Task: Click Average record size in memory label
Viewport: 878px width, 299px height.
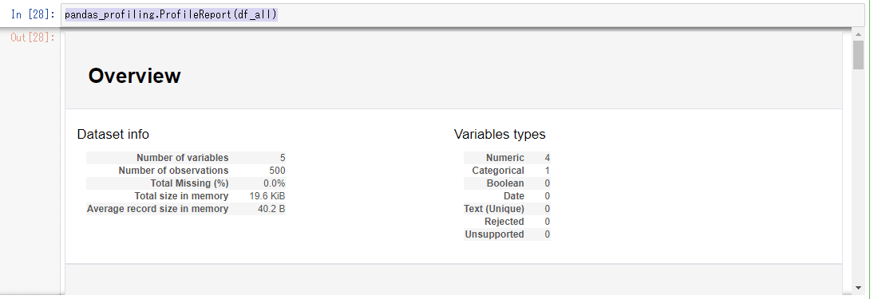Action: 157,209
